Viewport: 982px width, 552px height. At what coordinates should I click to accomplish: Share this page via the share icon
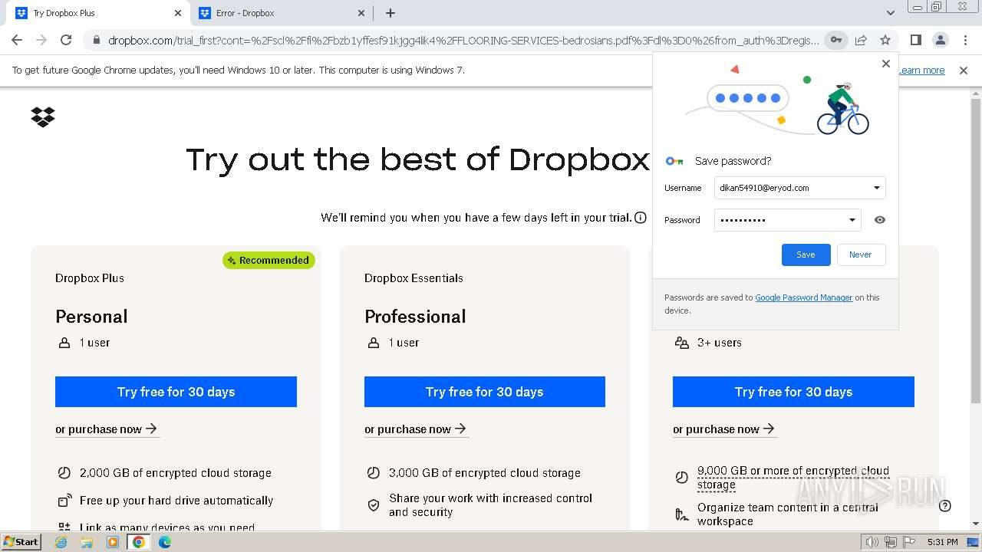[x=861, y=40]
